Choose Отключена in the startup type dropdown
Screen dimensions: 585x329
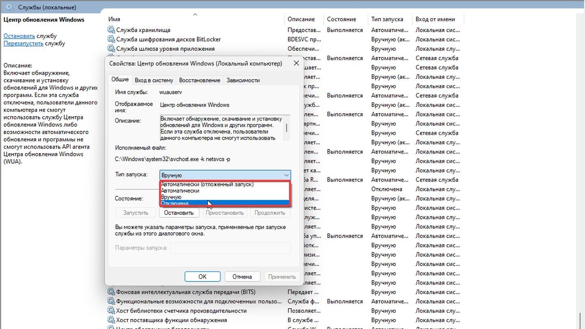pos(225,203)
